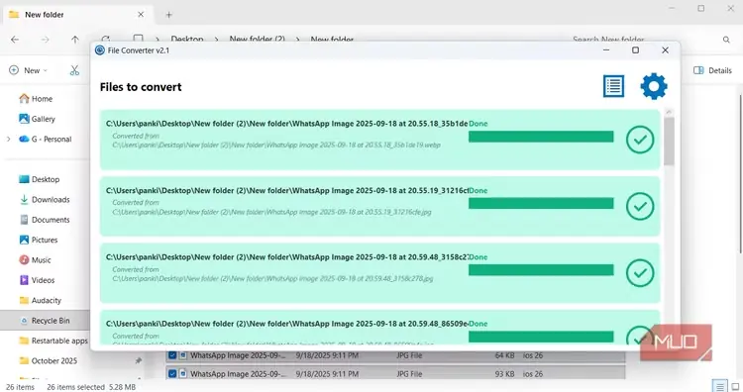
Task: Expand the G - Personal cloud node
Action: pyautogui.click(x=8, y=140)
